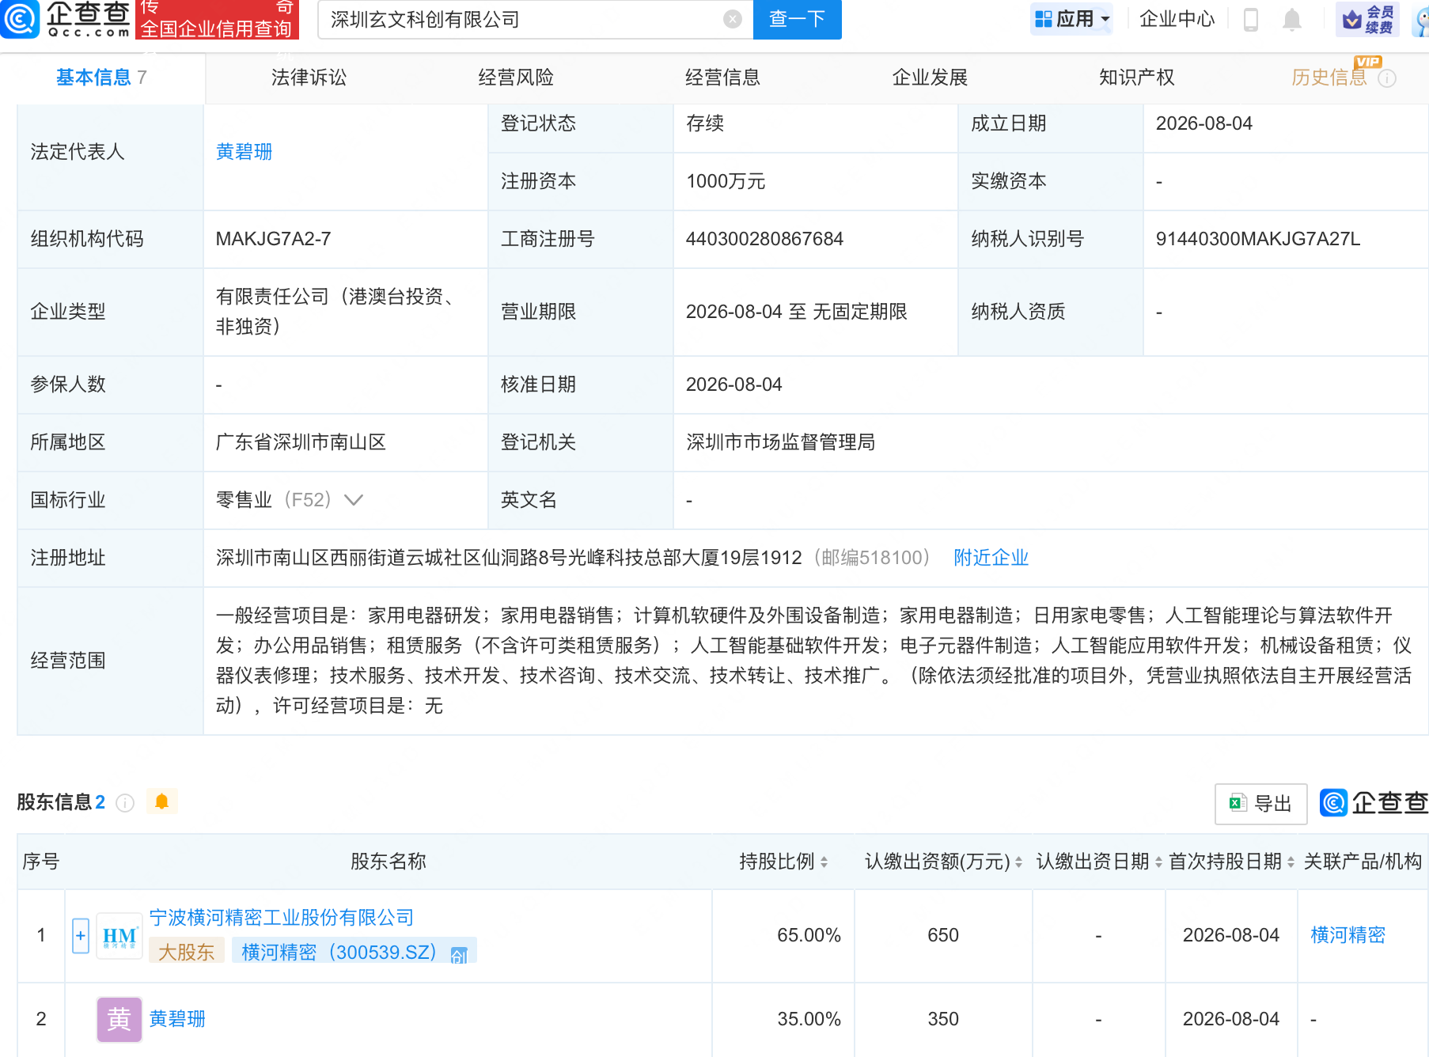Screen dimensions: 1429x1057
Task: Click the 附近企业 link
Action: [x=991, y=558]
